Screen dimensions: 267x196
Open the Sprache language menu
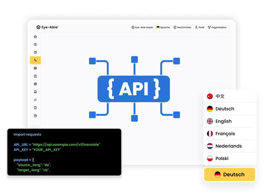[163, 28]
